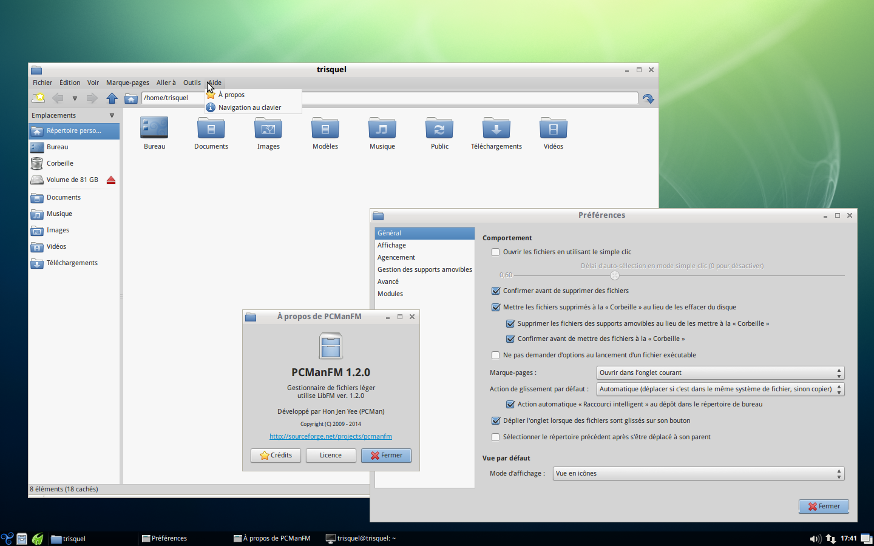This screenshot has height=546, width=874.
Task: Select Général in Préférences list
Action: [x=424, y=233]
